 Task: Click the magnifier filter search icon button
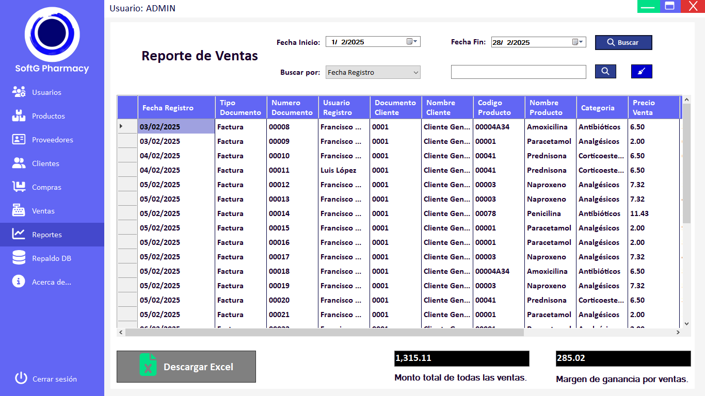coord(605,72)
